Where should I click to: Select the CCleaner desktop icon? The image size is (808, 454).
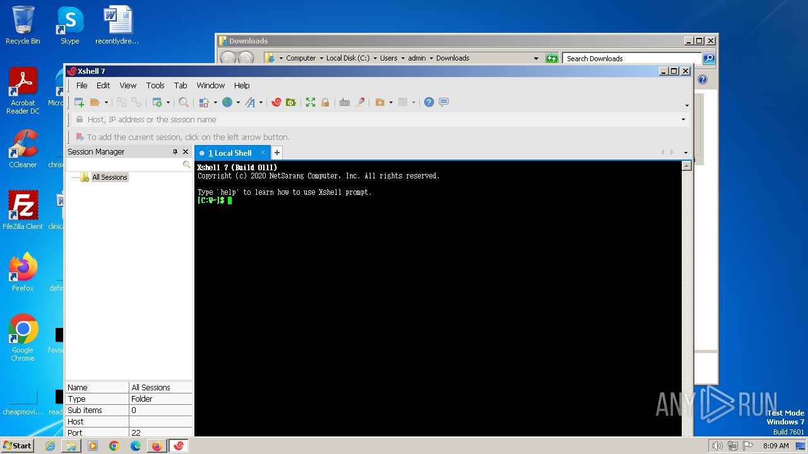(x=23, y=149)
